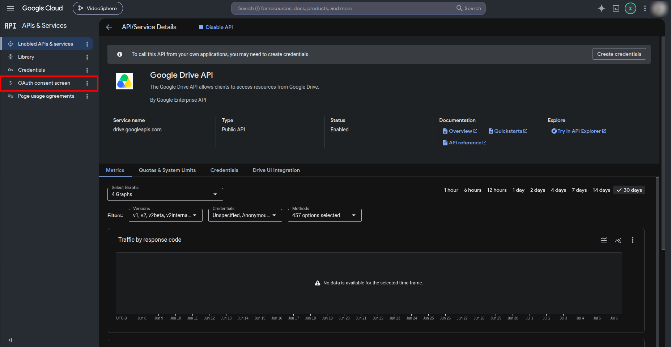Open Credentials in the sidebar
Screen dimensions: 671x347
31,70
